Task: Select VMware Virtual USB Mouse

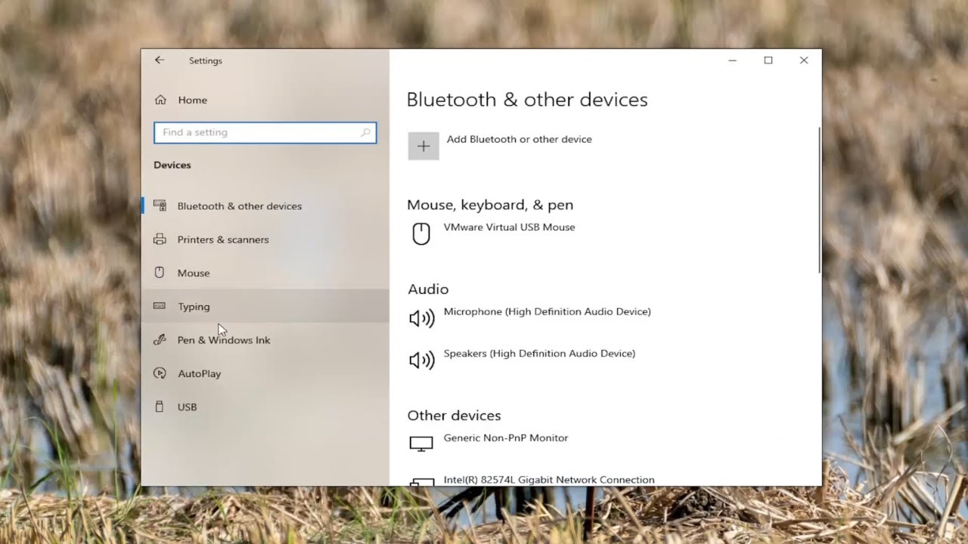Action: tap(509, 227)
